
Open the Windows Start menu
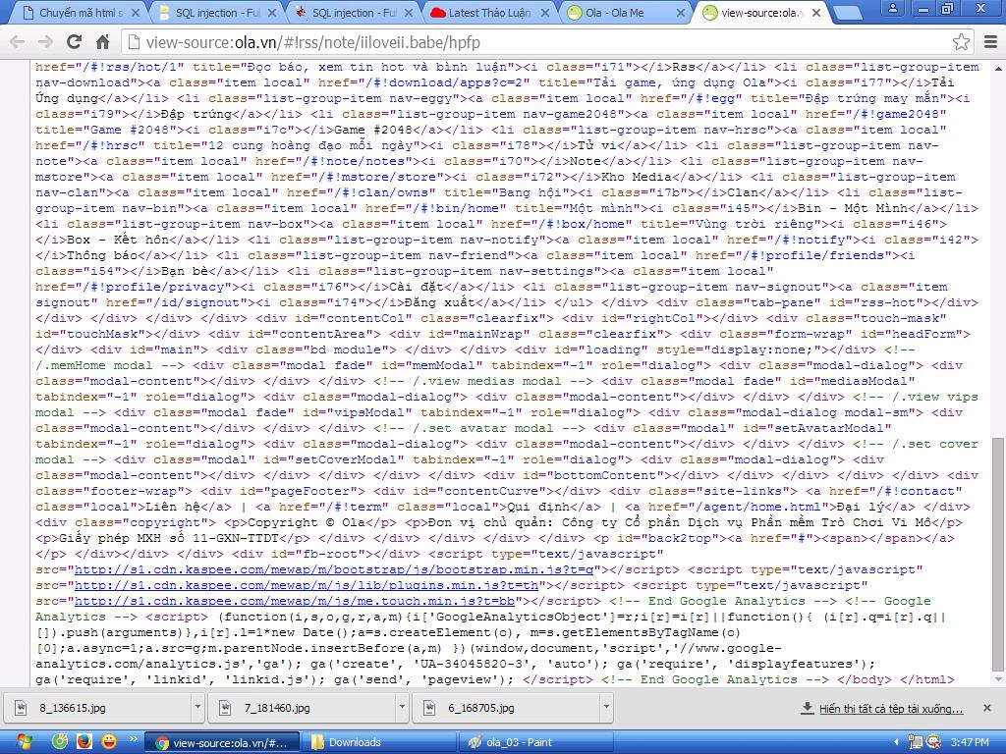tap(24, 742)
